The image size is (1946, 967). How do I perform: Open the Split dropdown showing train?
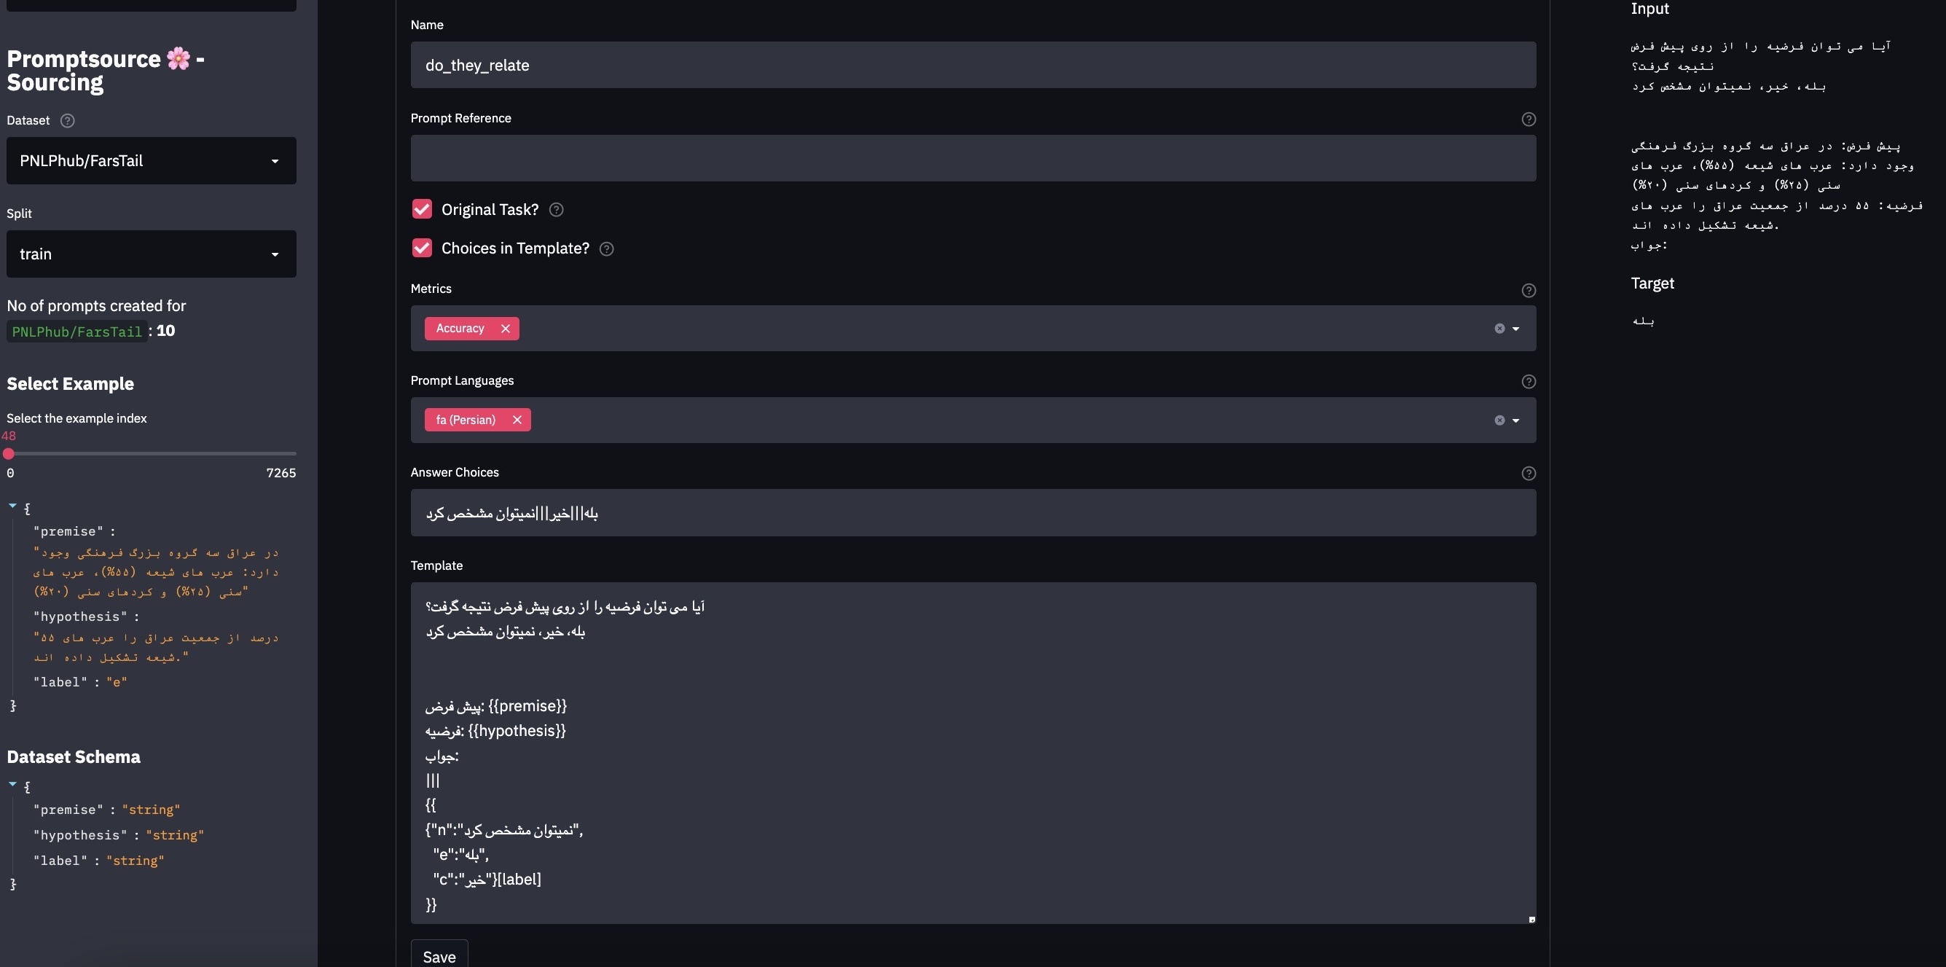click(151, 254)
